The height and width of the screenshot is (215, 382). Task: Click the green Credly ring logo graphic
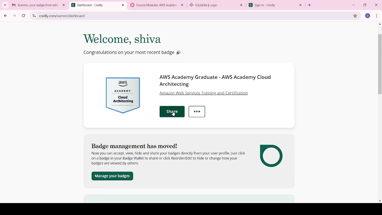click(x=271, y=156)
